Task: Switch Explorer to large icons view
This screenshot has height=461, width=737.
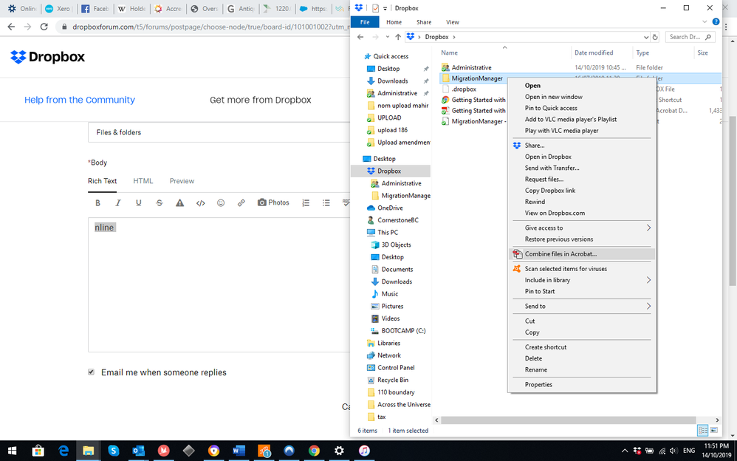Action: [714, 430]
